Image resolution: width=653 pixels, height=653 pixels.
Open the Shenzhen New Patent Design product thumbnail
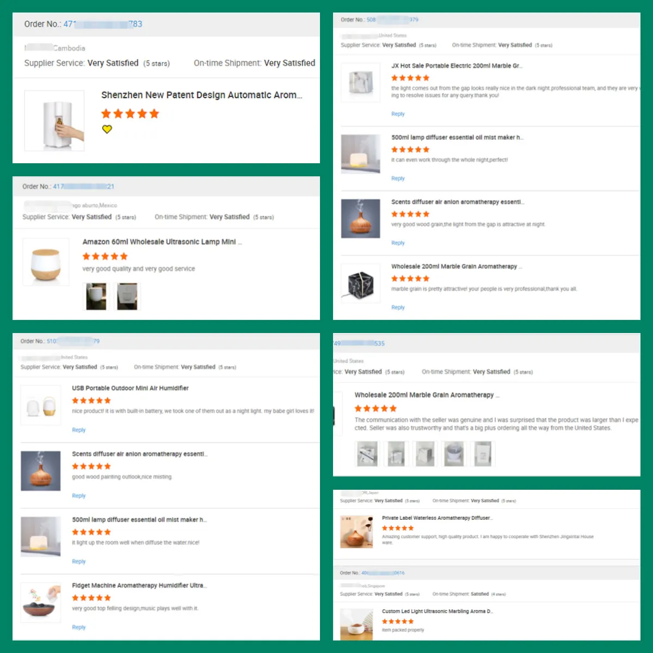(54, 121)
